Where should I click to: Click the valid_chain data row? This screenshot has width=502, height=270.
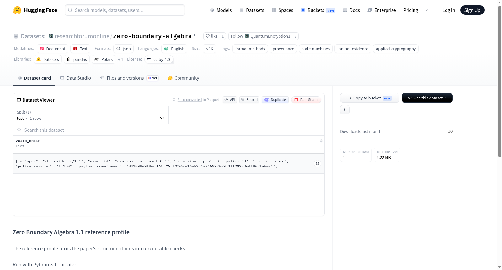[x=169, y=164]
